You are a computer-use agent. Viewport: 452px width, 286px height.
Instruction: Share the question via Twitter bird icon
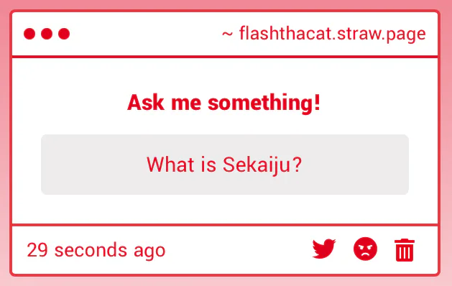(x=324, y=249)
